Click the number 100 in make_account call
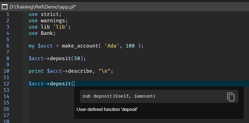The height and width of the screenshot is (123, 249). (x=130, y=46)
